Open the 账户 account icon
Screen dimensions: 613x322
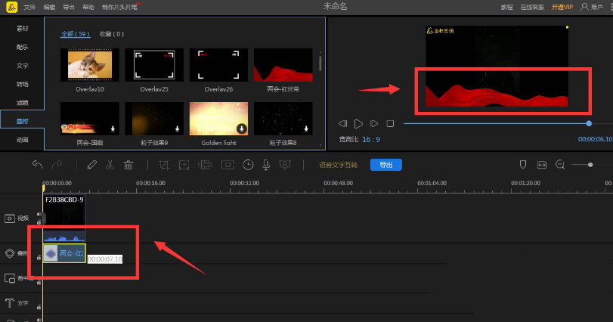point(584,7)
